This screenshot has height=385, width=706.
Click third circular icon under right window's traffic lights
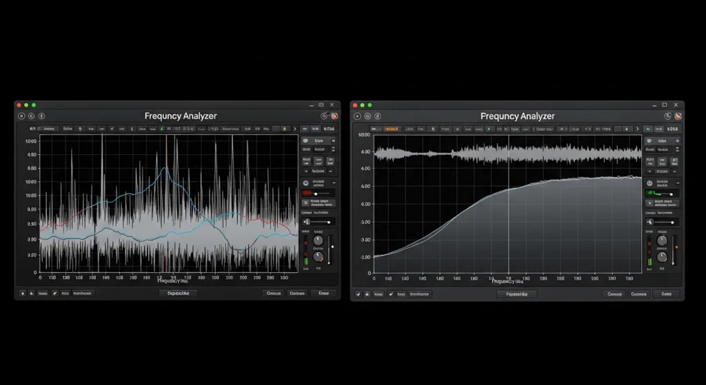tap(379, 116)
